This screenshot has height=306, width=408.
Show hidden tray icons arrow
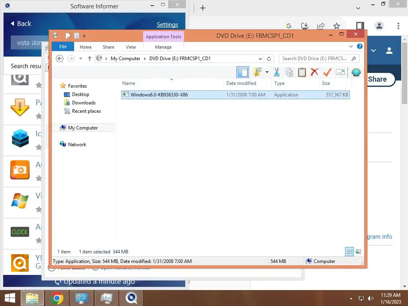pyautogui.click(x=351, y=298)
